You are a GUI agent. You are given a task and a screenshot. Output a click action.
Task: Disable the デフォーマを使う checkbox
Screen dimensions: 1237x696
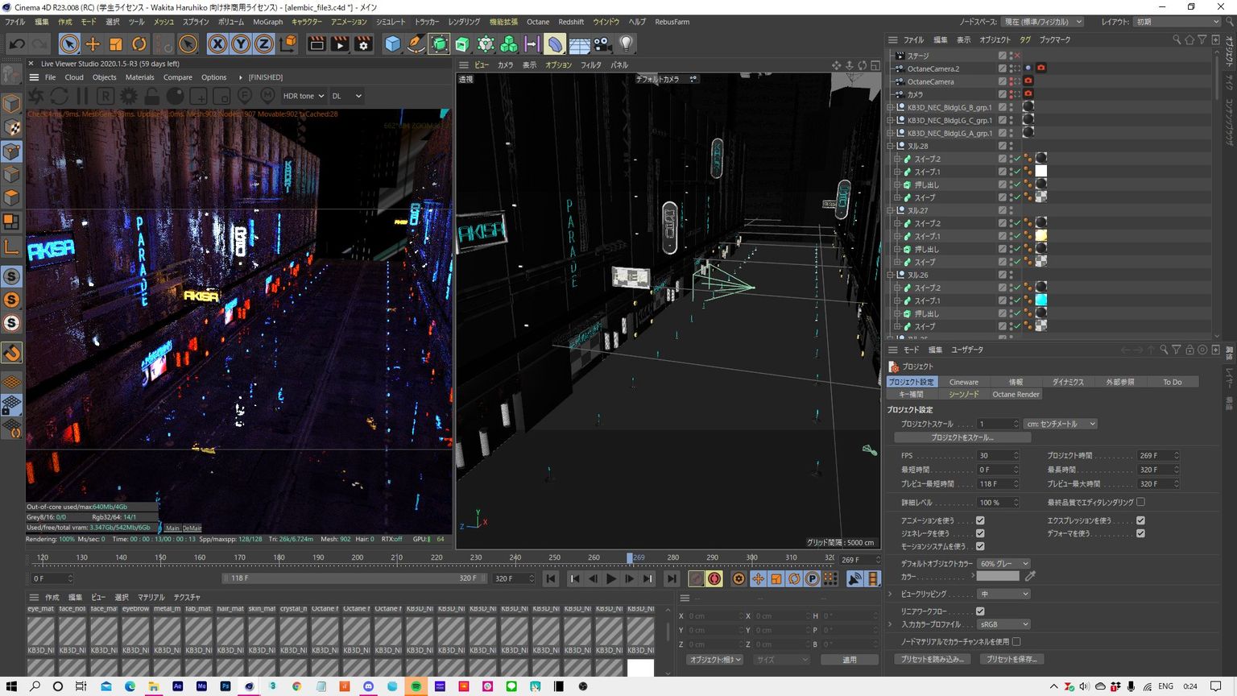click(1140, 533)
